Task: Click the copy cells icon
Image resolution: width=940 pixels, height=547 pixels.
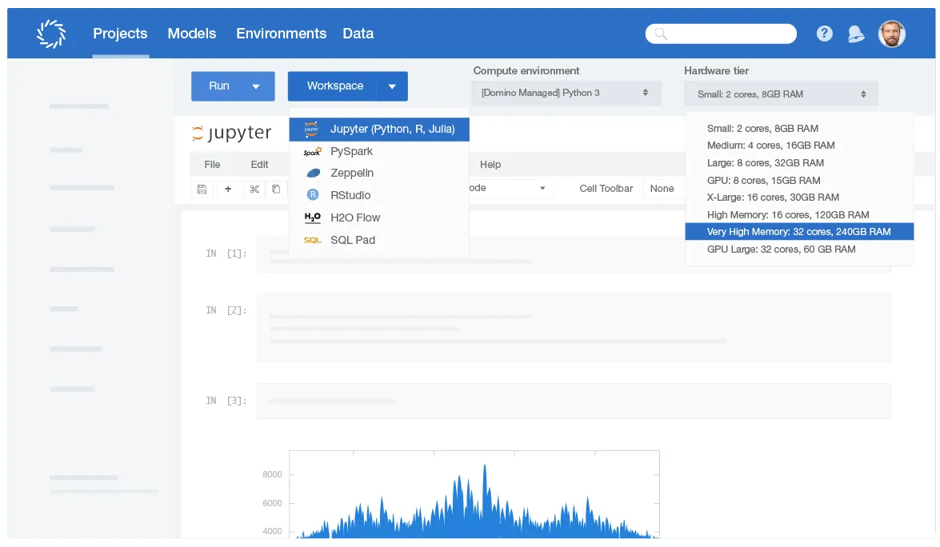Action: tap(276, 189)
